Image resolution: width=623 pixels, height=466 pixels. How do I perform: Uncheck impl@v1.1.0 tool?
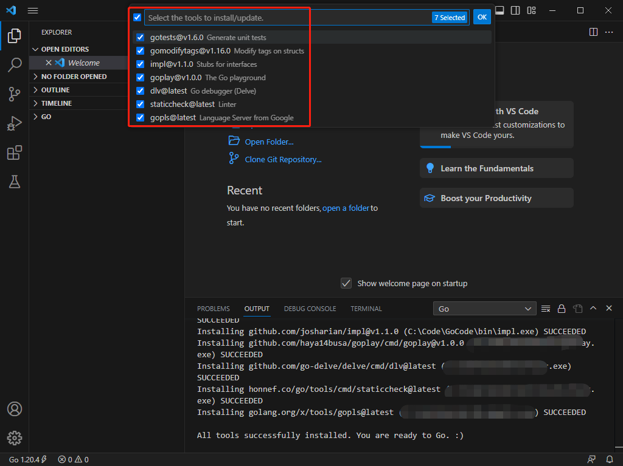(141, 64)
